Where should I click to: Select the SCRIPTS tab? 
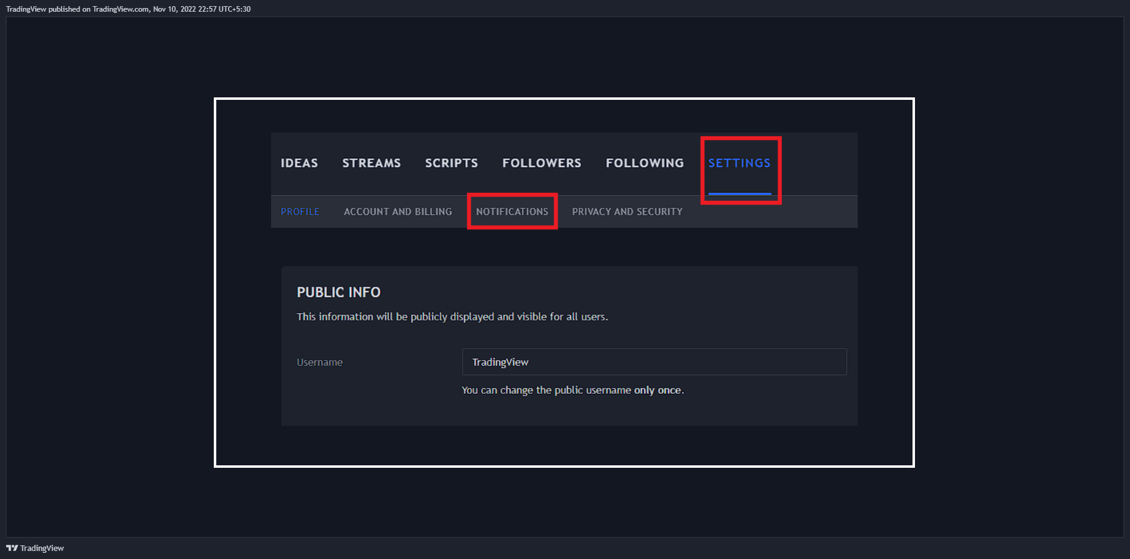[452, 163]
